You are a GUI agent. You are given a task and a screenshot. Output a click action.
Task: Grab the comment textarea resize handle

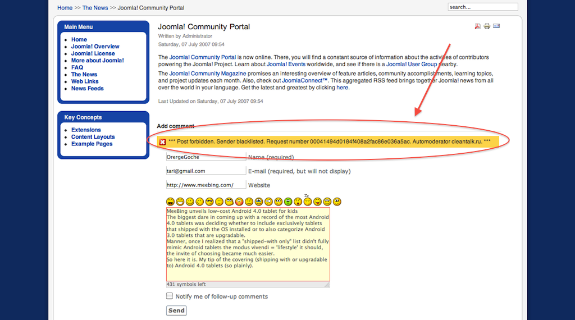(x=327, y=285)
